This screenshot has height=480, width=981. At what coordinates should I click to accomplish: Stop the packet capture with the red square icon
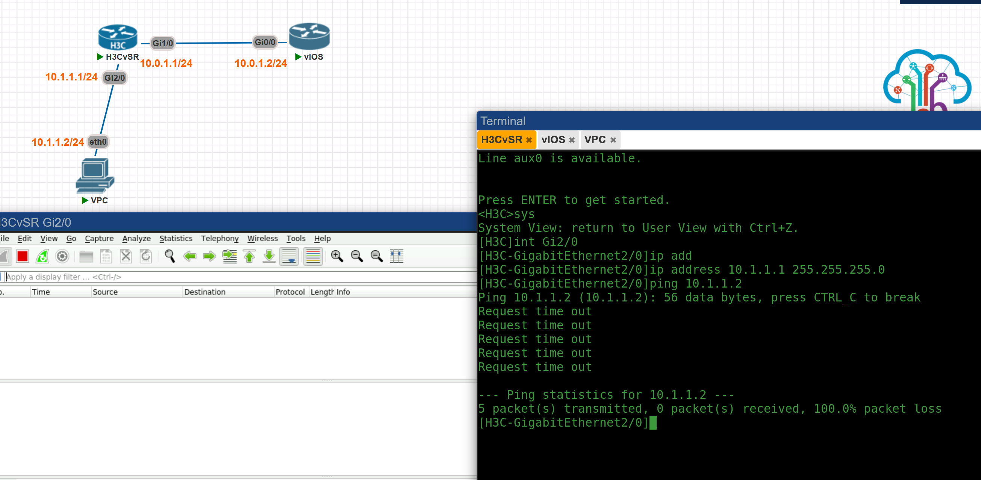pos(23,256)
